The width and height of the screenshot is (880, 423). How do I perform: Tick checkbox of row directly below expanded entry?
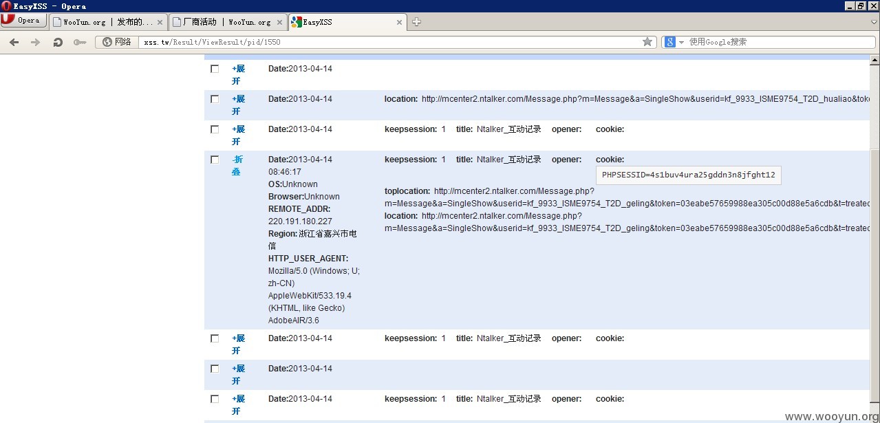coord(215,338)
